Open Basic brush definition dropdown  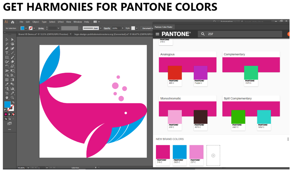pyautogui.click(x=101, y=28)
